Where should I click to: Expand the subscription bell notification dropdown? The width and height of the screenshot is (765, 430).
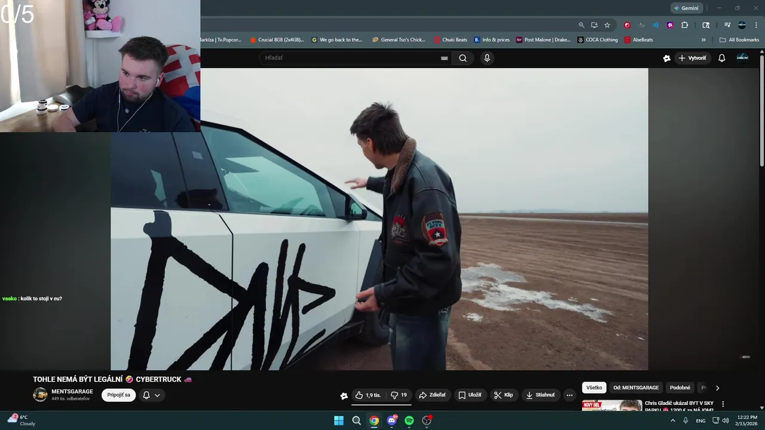(152, 395)
